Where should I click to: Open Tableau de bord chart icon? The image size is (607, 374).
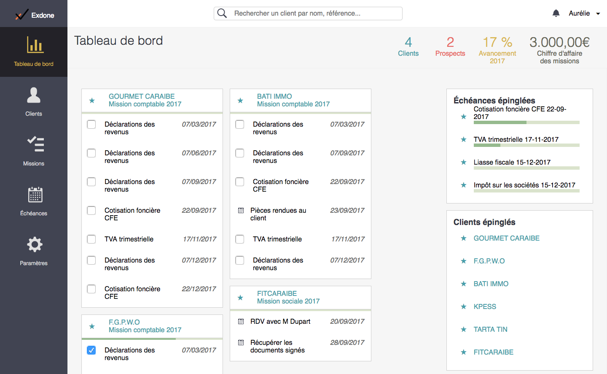click(x=35, y=45)
